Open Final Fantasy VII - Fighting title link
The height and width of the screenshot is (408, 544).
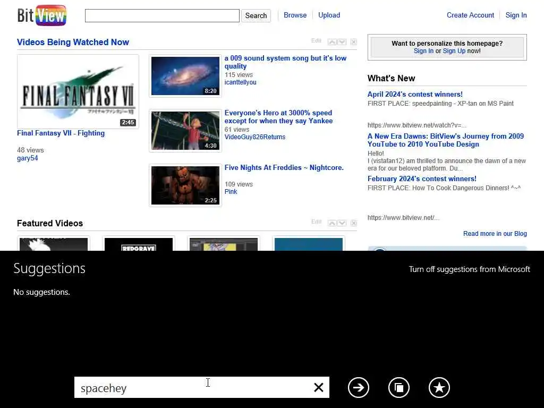click(x=61, y=133)
